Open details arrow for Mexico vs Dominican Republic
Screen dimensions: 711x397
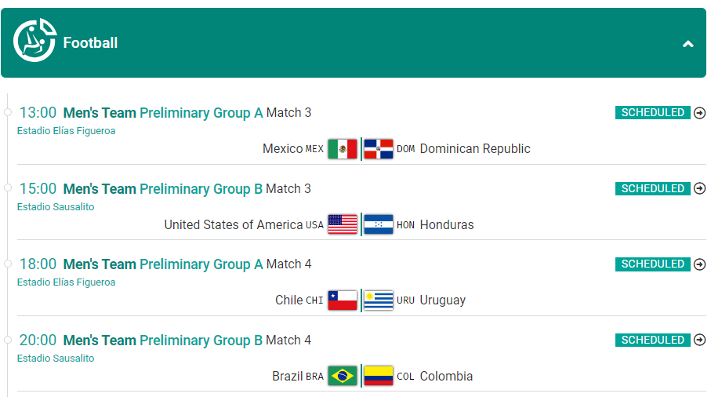coord(700,112)
